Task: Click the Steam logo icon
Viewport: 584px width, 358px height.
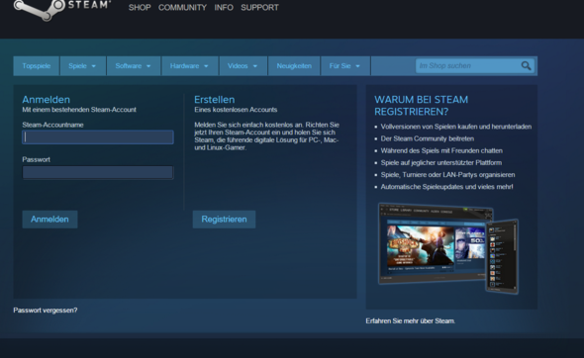Action: pos(40,9)
